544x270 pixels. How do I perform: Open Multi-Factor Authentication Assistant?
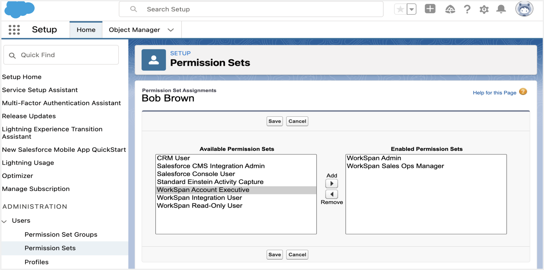(61, 103)
